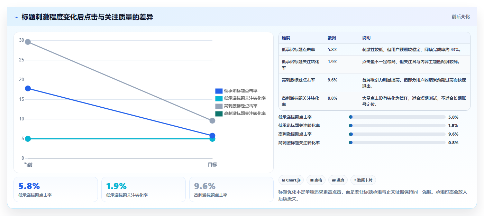Click the 低承诺标题关注转化率 progress bar
The height and width of the screenshot is (216, 484).
pyautogui.click(x=397, y=126)
